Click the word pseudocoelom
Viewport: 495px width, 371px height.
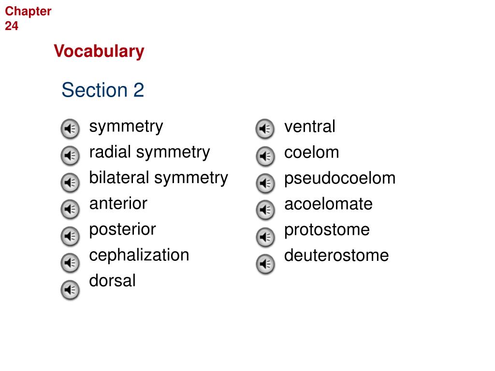[x=340, y=179]
